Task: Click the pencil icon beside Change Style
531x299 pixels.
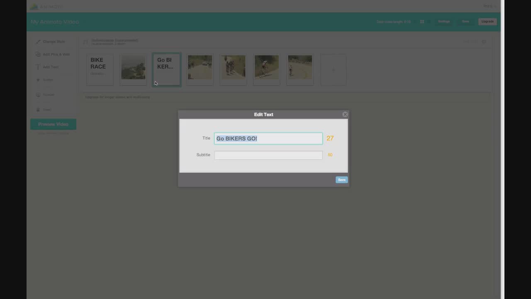Action: coord(38,42)
